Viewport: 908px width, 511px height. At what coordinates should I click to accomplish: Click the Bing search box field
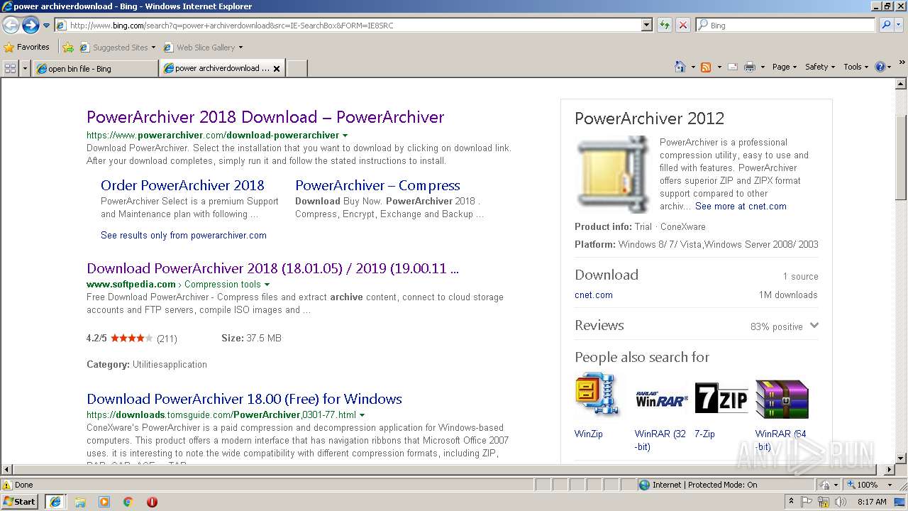click(785, 25)
